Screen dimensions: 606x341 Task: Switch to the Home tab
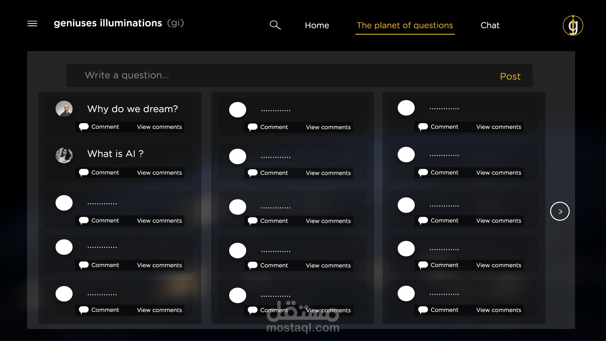317,25
